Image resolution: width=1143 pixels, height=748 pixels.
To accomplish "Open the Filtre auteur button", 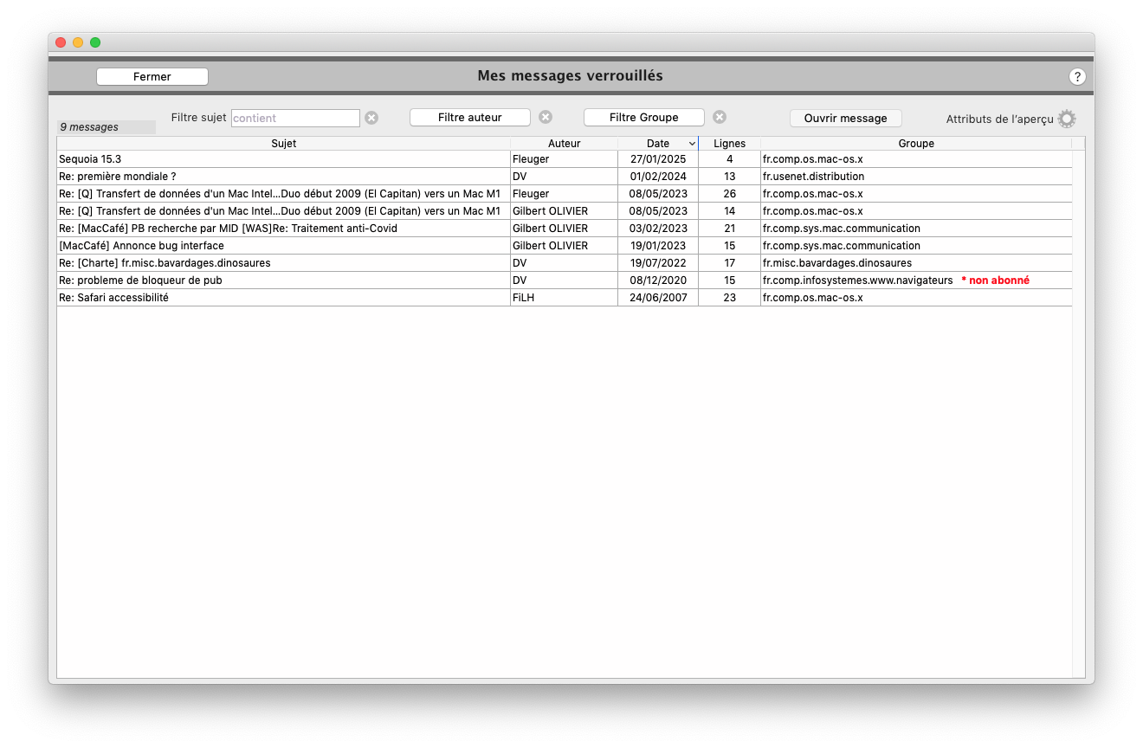I will 470,117.
